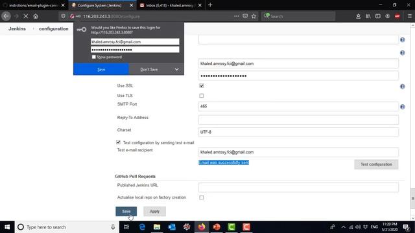
Task: Click the SMTP Port field showing 465
Action: pyautogui.click(x=298, y=106)
